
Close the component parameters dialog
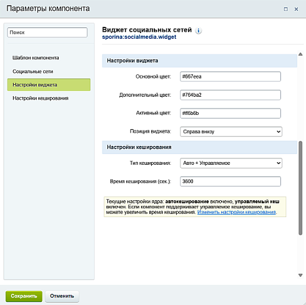pyautogui.click(x=296, y=9)
